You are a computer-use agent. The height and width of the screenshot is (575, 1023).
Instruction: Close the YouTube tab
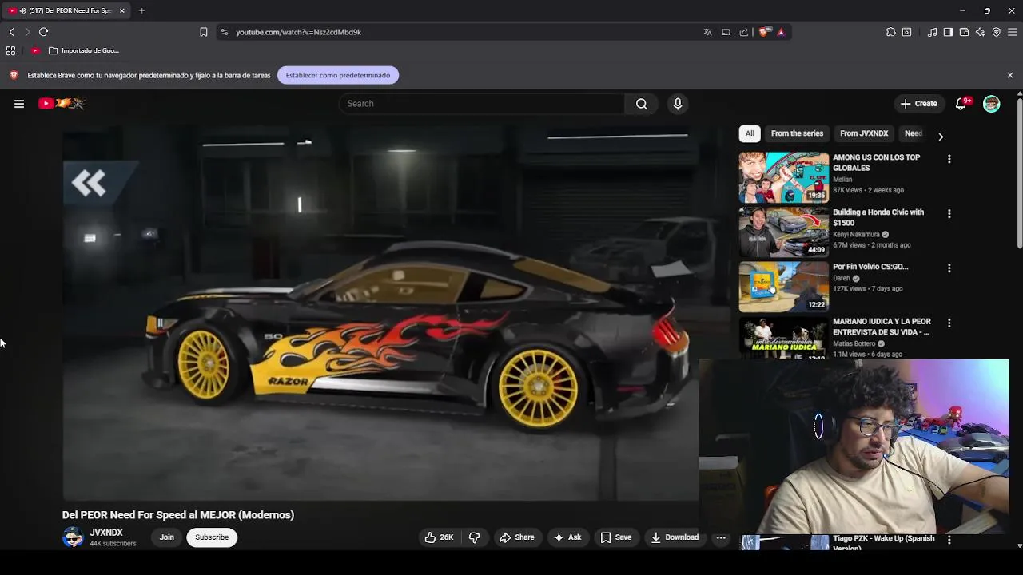tap(122, 10)
